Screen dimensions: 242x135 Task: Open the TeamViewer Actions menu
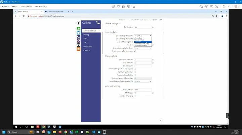pyautogui.click(x=5, y=6)
